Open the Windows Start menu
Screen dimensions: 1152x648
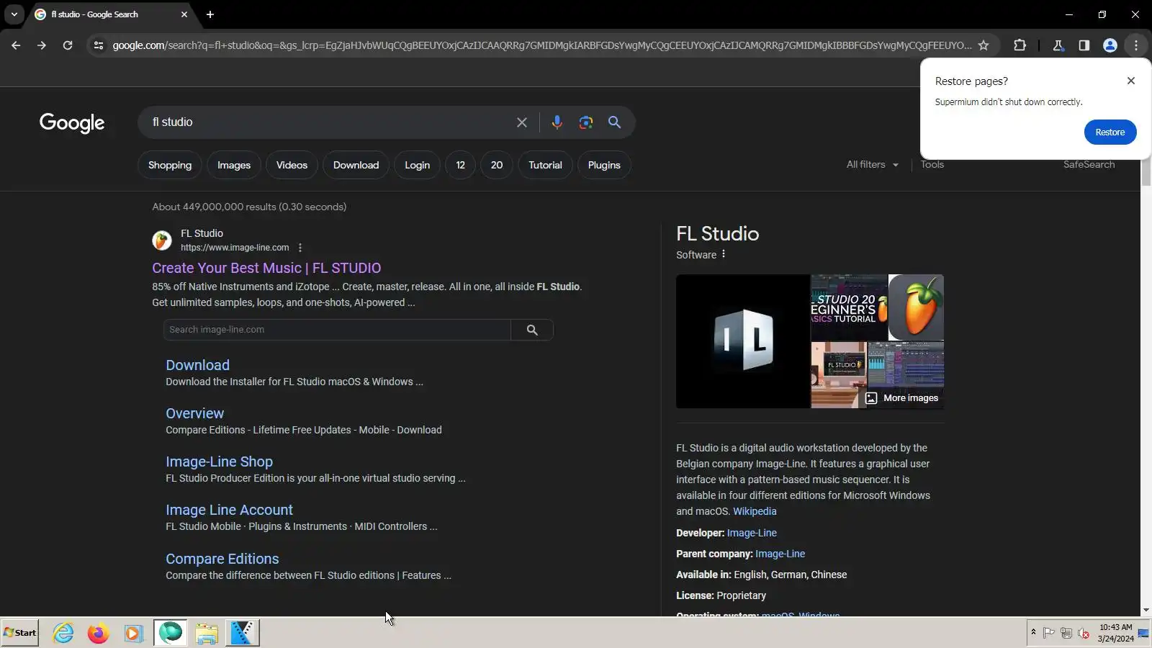point(20,633)
